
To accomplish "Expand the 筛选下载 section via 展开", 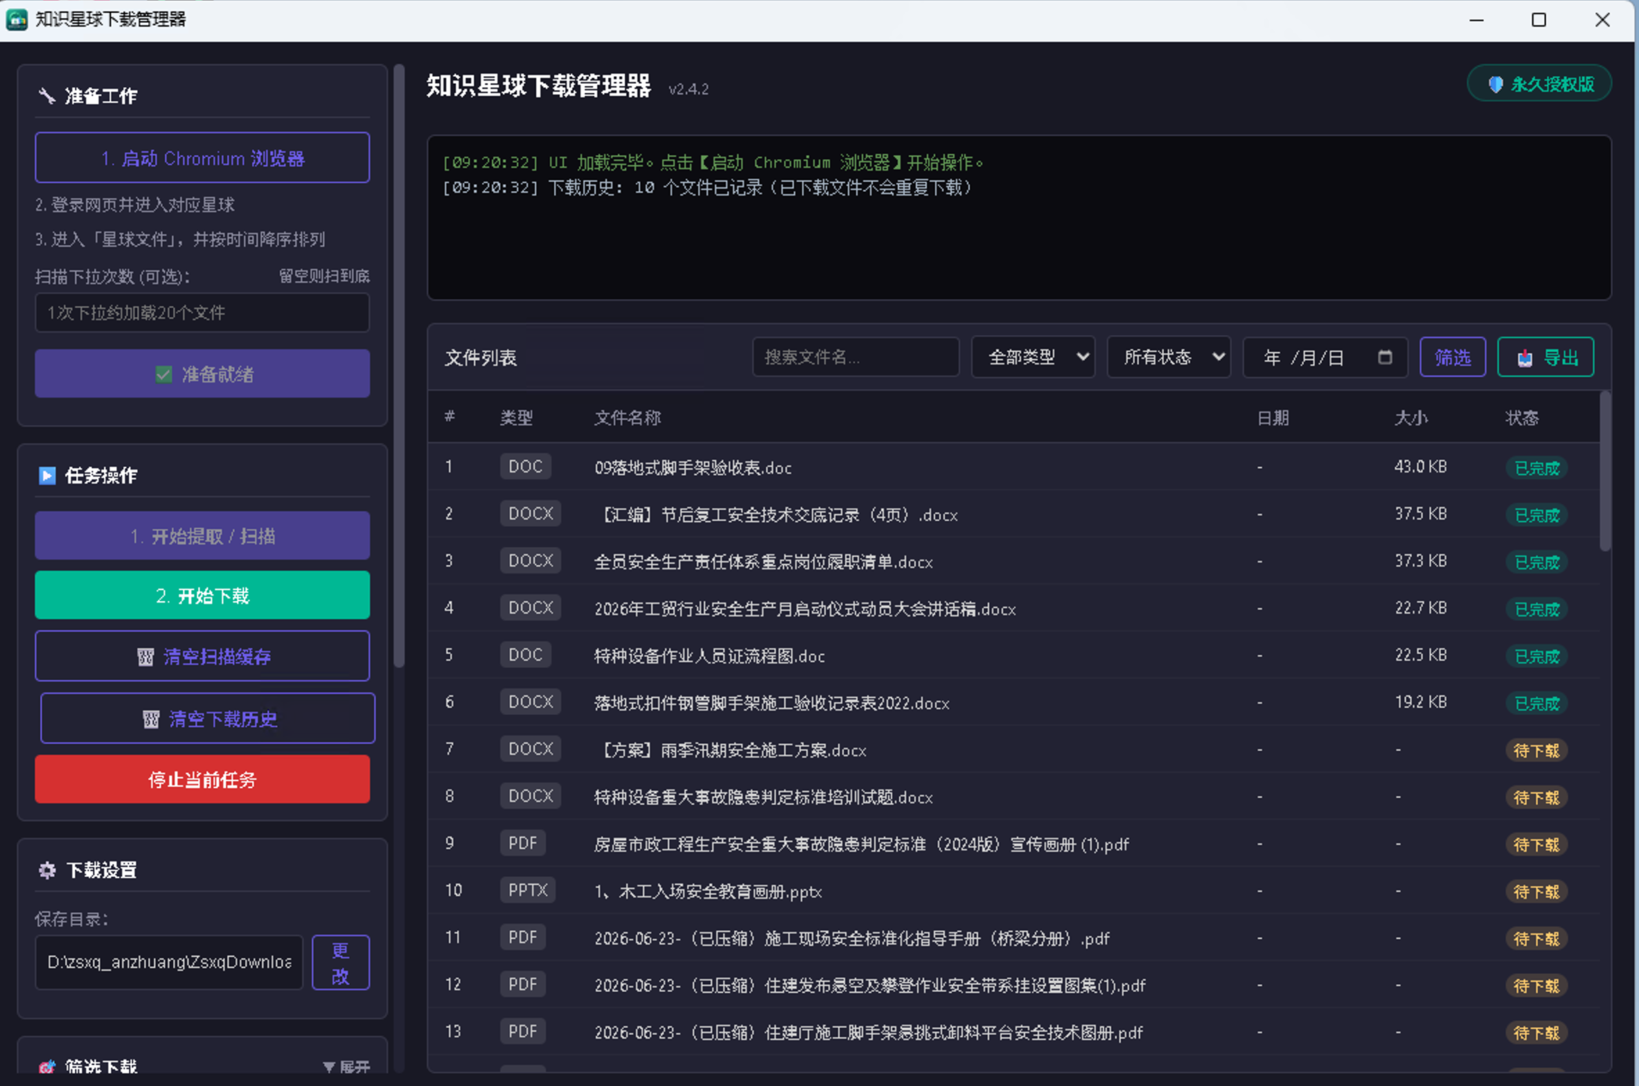I will [346, 1067].
